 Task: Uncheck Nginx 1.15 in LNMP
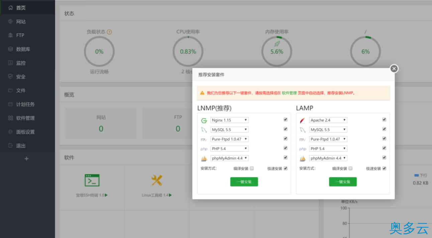(x=285, y=119)
